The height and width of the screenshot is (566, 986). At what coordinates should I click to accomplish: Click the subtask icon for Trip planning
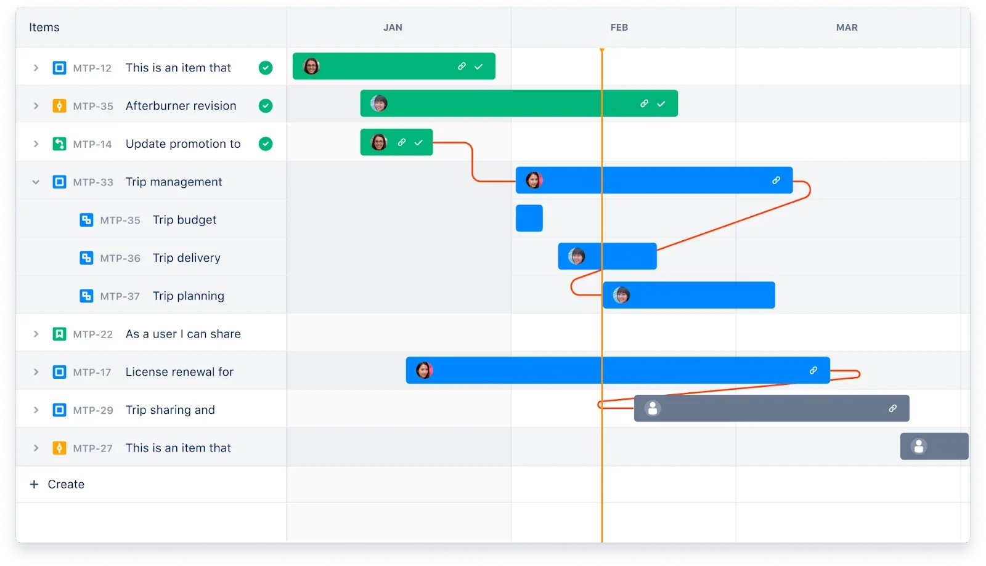click(86, 296)
